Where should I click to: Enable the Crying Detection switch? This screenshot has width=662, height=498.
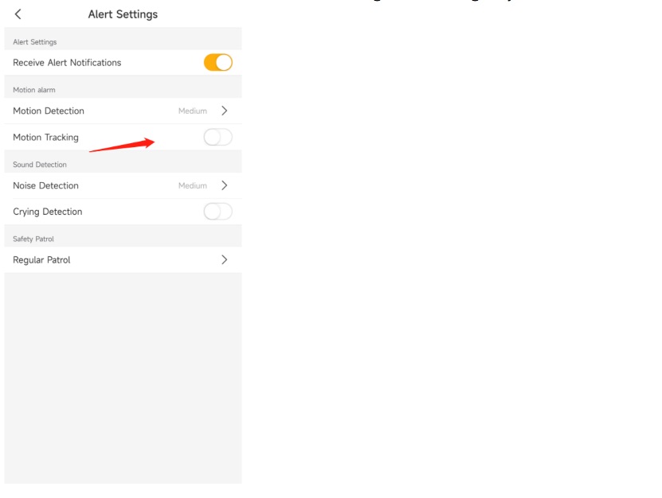[217, 212]
